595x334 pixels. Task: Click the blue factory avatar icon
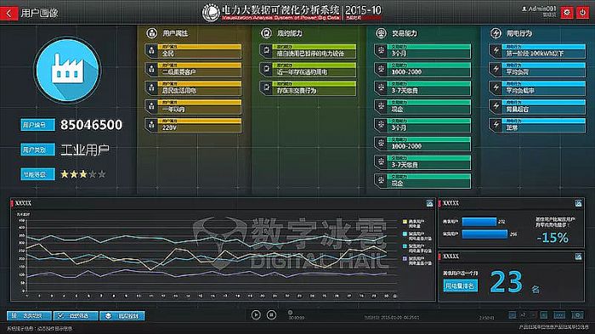pos(67,70)
